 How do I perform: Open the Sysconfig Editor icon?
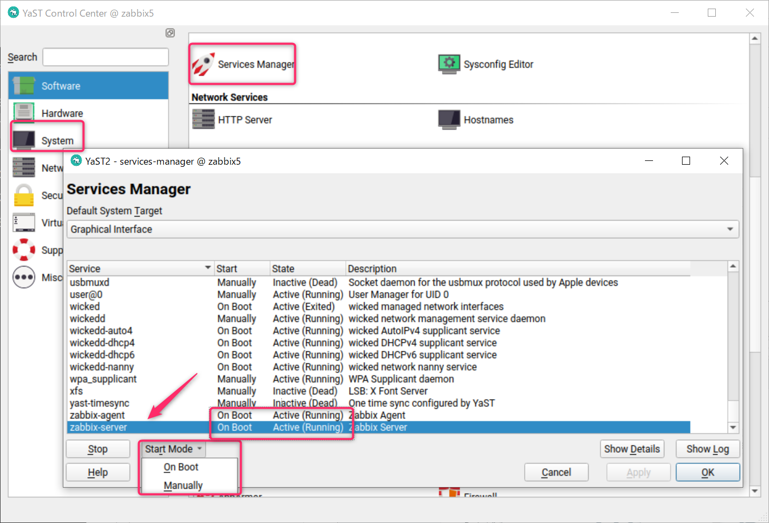[449, 64]
